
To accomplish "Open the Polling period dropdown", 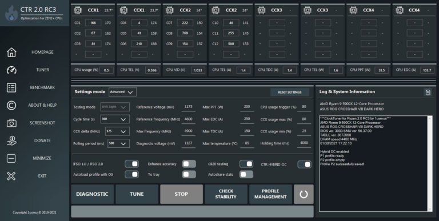I will [x=119, y=143].
